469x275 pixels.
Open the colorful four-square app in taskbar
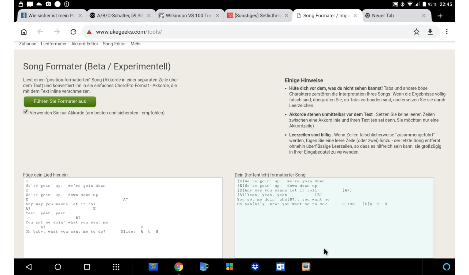(x=230, y=267)
